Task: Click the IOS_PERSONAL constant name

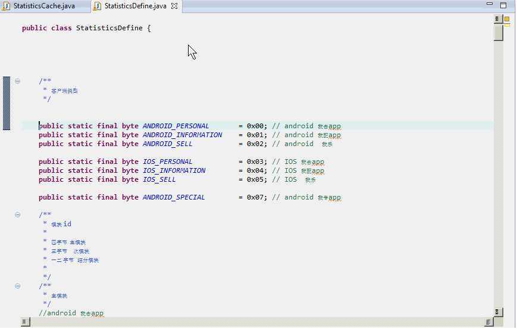Action: [168, 162]
